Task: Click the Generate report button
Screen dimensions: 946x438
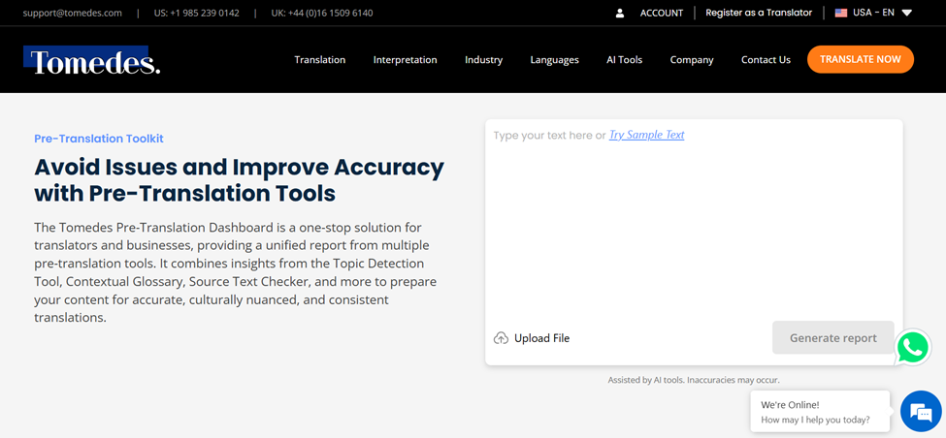Action: 833,337
